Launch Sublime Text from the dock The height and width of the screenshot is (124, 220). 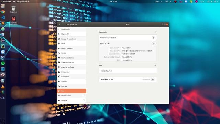click(3, 23)
